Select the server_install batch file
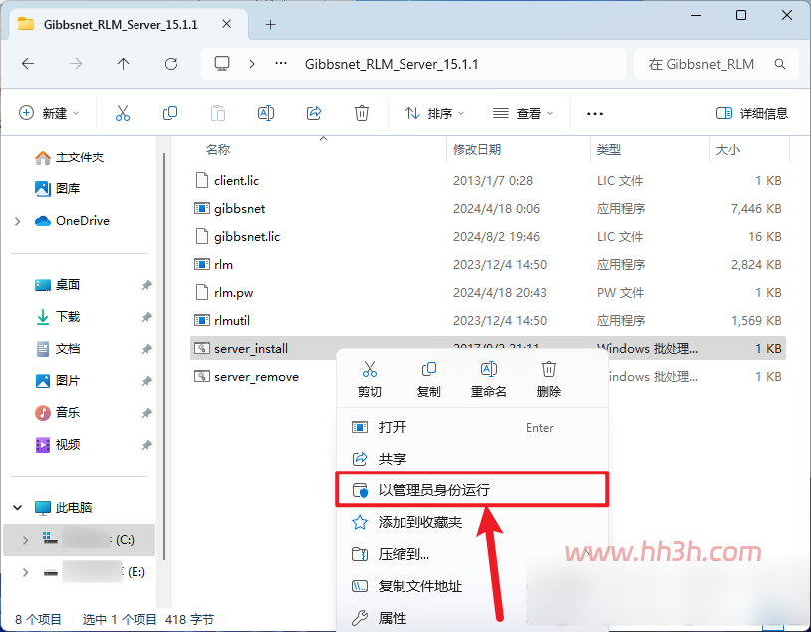This screenshot has width=811, height=632. click(488, 348)
